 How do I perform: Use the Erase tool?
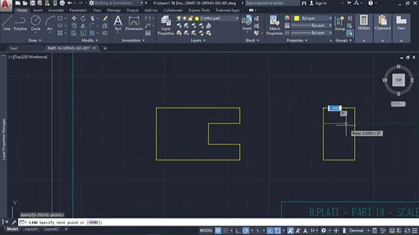tap(105, 18)
